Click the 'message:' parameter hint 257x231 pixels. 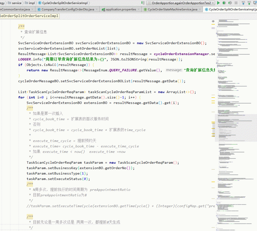(174, 70)
